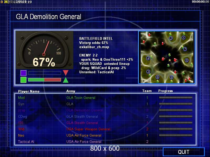The image size is (210, 157).
Task: Click the team number in Tactical AI's row
Action: 147,142
